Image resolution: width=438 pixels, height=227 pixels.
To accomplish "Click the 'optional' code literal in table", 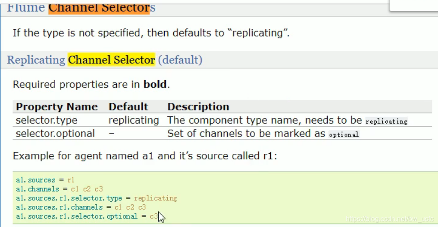I will pos(344,135).
